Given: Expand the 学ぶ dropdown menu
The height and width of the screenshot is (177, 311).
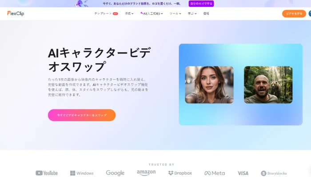Looking at the screenshot, I should tap(192, 13).
